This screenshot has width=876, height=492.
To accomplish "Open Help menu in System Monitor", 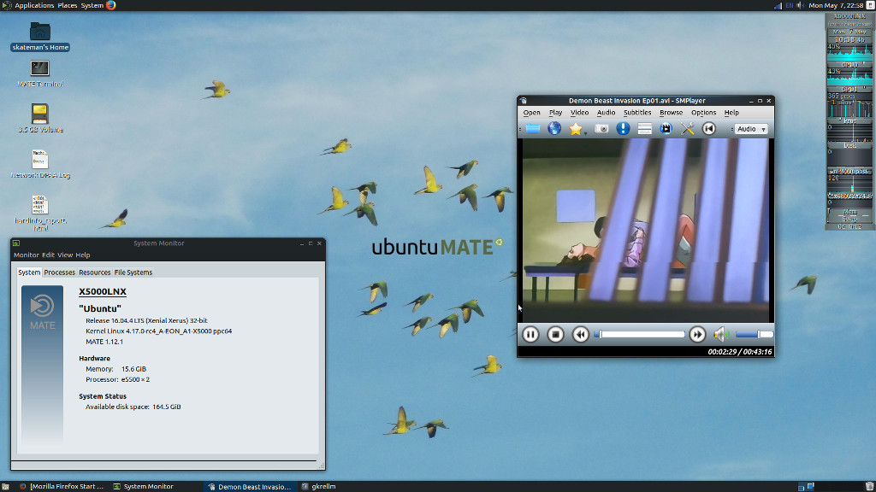I will [x=83, y=255].
